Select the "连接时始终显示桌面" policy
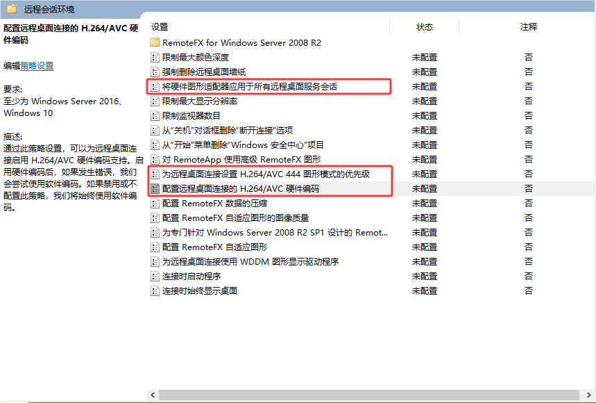The height and width of the screenshot is (403, 596). click(x=201, y=290)
